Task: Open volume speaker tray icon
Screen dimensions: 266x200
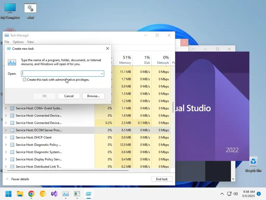Action: click(235, 194)
